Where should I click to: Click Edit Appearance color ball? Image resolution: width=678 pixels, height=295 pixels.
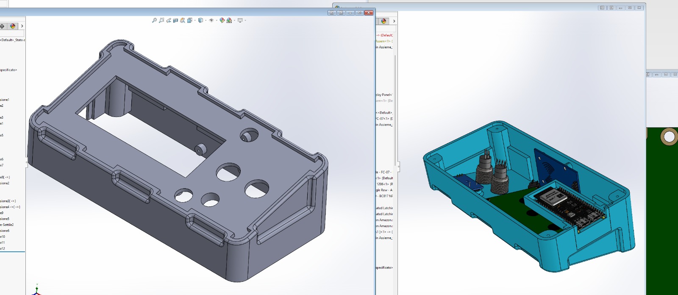coord(222,20)
